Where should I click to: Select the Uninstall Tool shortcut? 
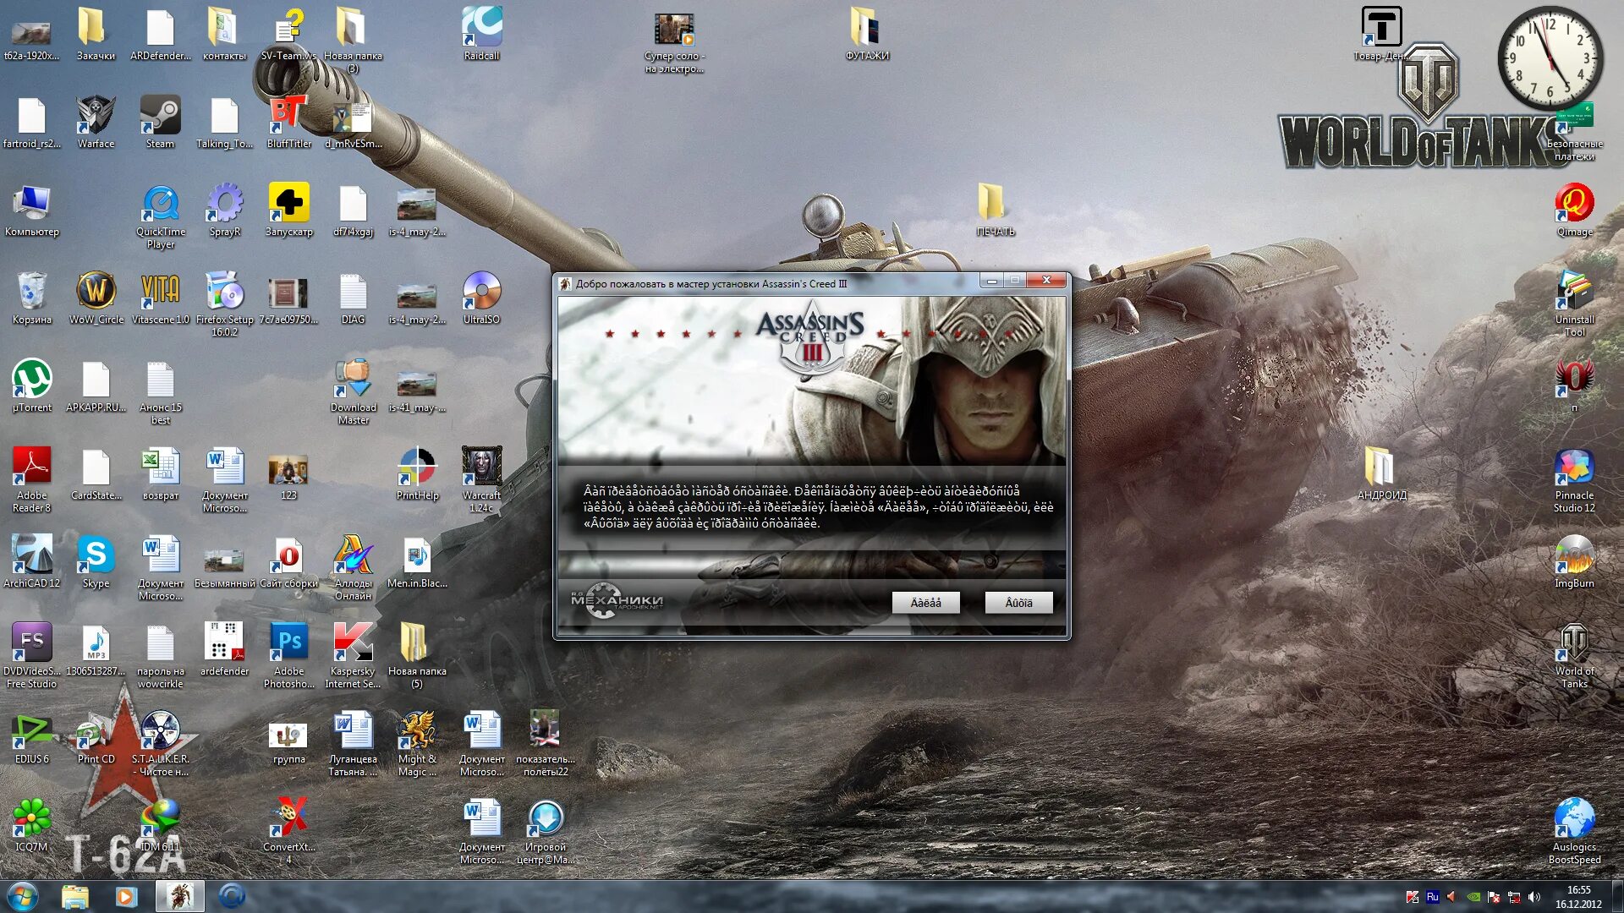click(1574, 304)
